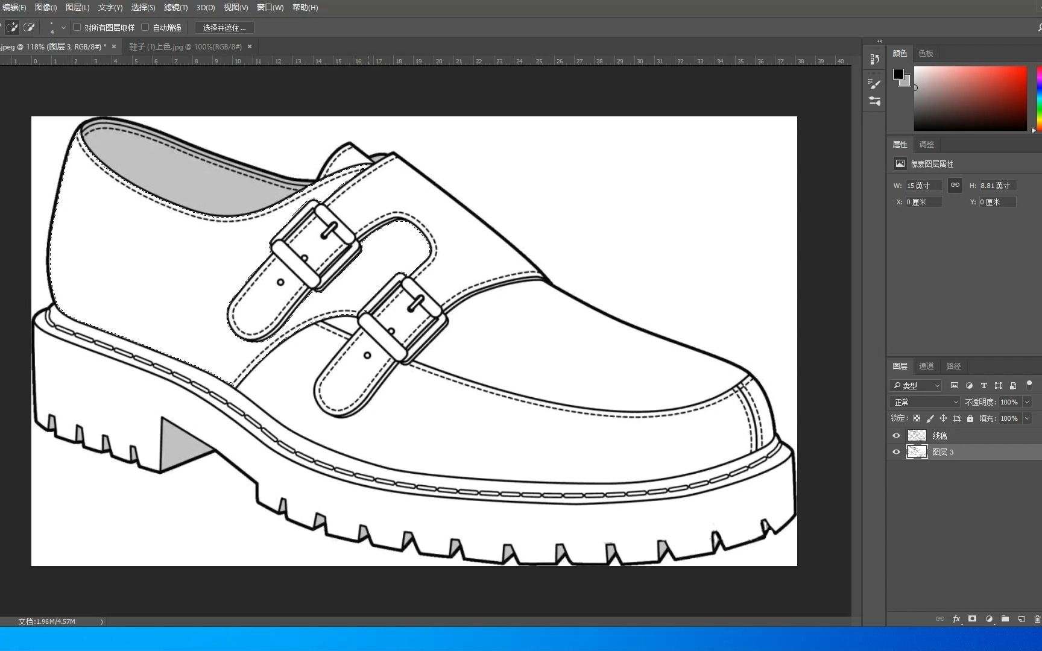Click the 选择并遮住 button

[224, 28]
